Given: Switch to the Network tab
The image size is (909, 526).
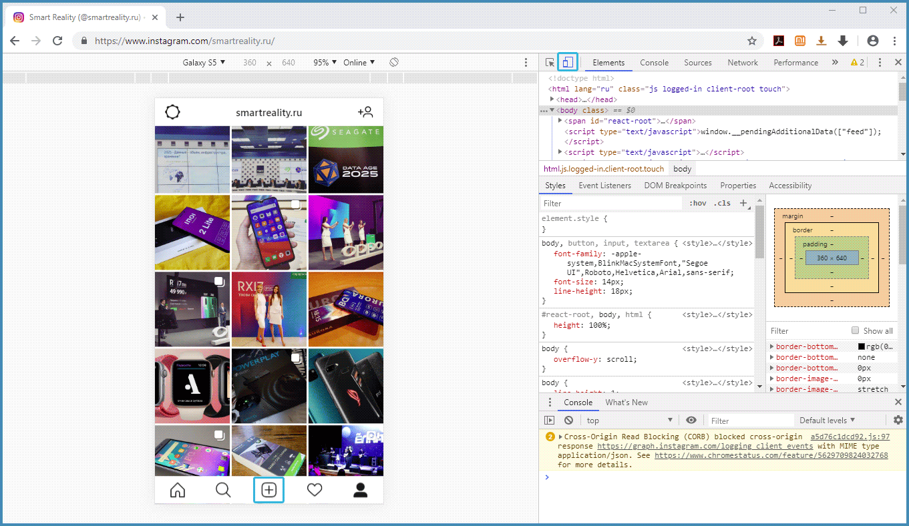Looking at the screenshot, I should pos(743,62).
